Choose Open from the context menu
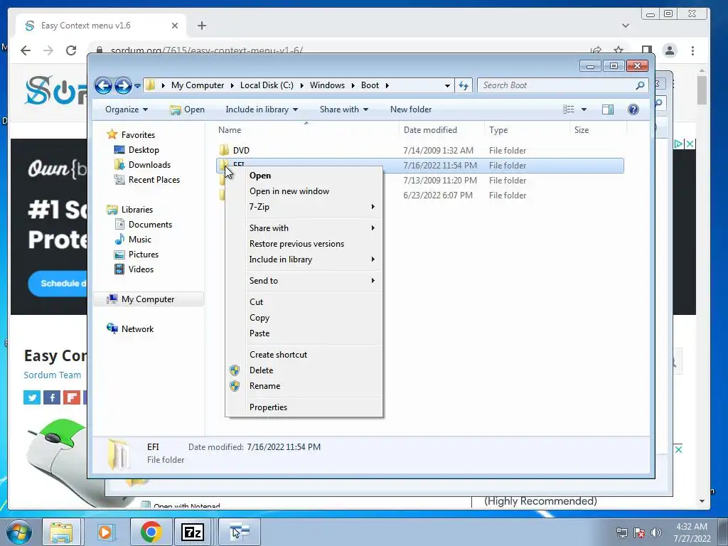The height and width of the screenshot is (546, 728). (x=304, y=176)
